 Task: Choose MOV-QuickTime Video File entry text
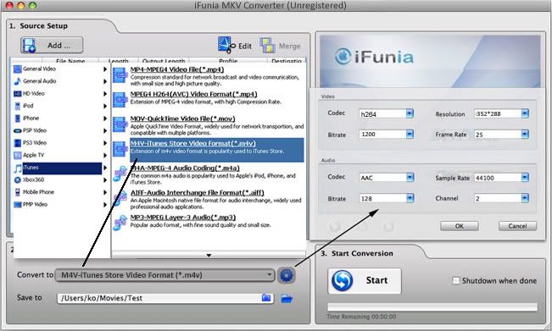click(182, 119)
